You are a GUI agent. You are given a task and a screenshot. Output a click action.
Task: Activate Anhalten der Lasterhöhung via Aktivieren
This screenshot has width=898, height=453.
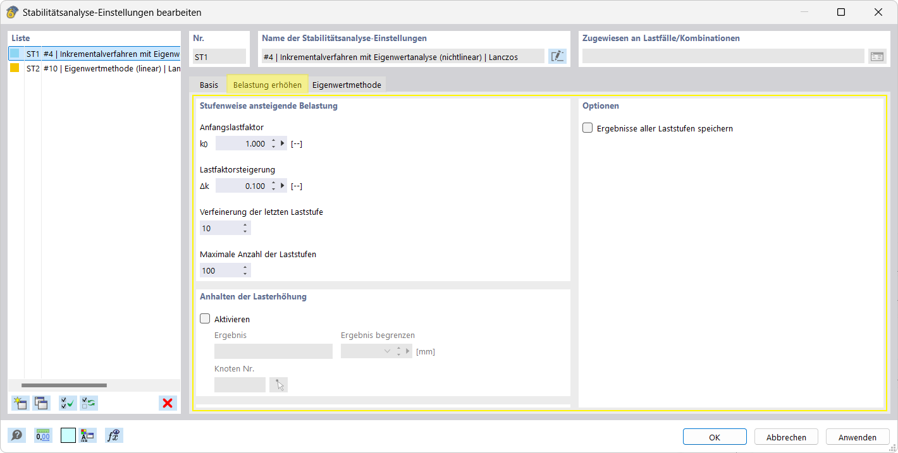click(x=204, y=318)
